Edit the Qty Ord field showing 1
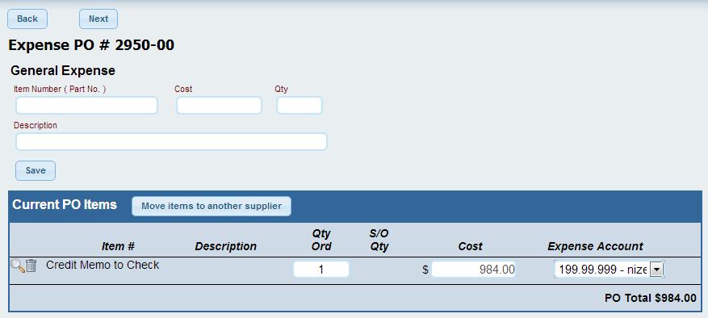Screen dimensions: 708x318 [321, 270]
